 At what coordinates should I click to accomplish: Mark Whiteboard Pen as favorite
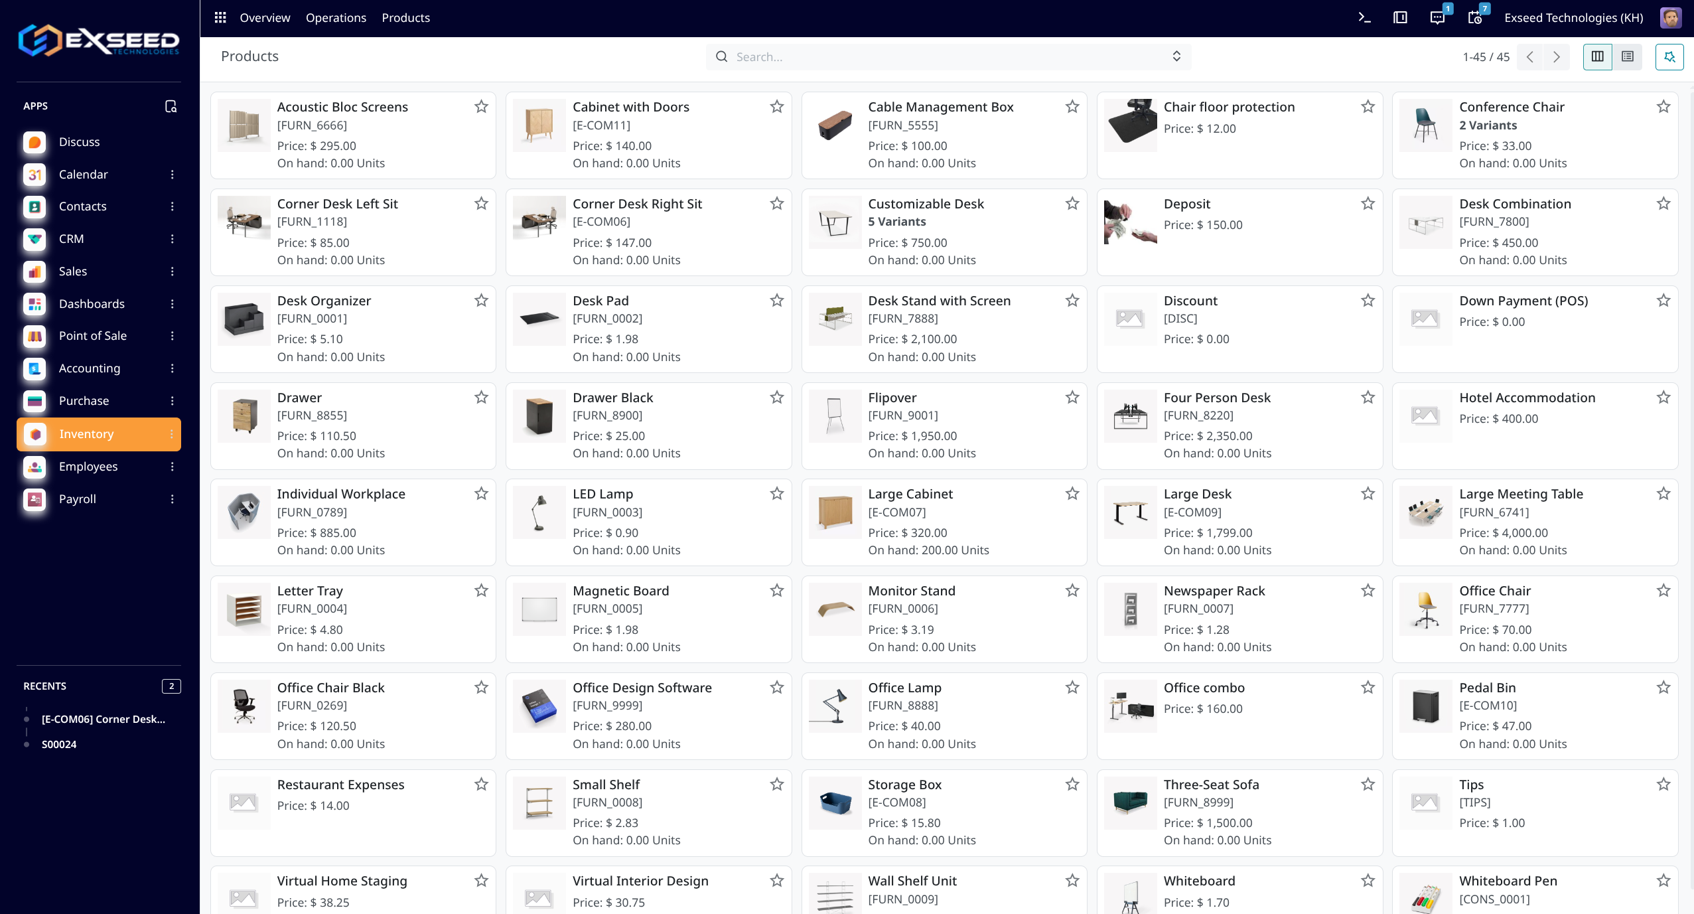click(1663, 880)
